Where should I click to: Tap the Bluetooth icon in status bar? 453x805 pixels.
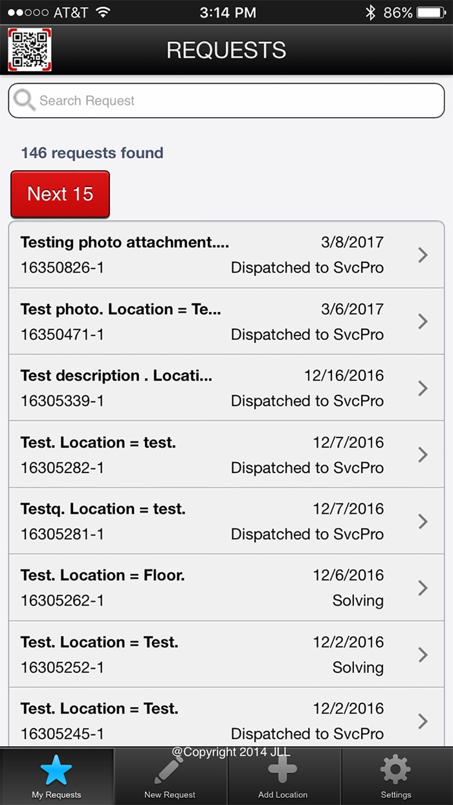370,12
